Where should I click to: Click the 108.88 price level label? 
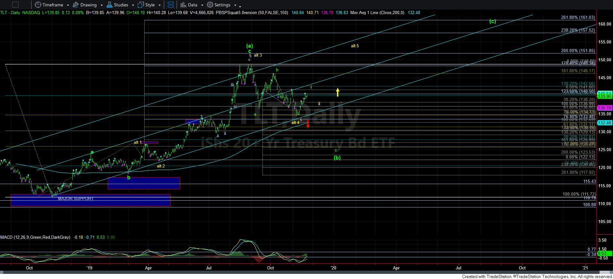(590, 205)
